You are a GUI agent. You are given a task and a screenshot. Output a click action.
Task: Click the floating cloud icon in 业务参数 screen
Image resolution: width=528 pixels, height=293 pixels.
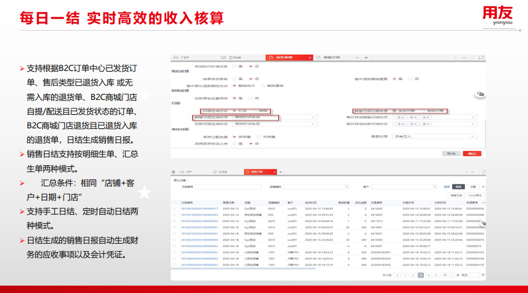point(481,94)
